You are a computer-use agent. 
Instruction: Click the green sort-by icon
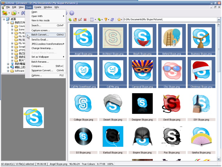click(99, 19)
